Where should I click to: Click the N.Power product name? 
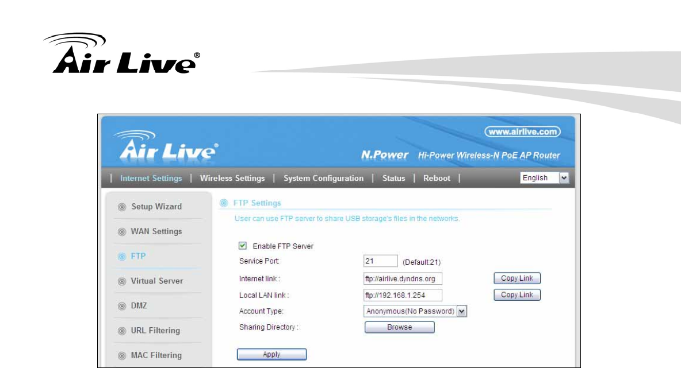point(384,155)
